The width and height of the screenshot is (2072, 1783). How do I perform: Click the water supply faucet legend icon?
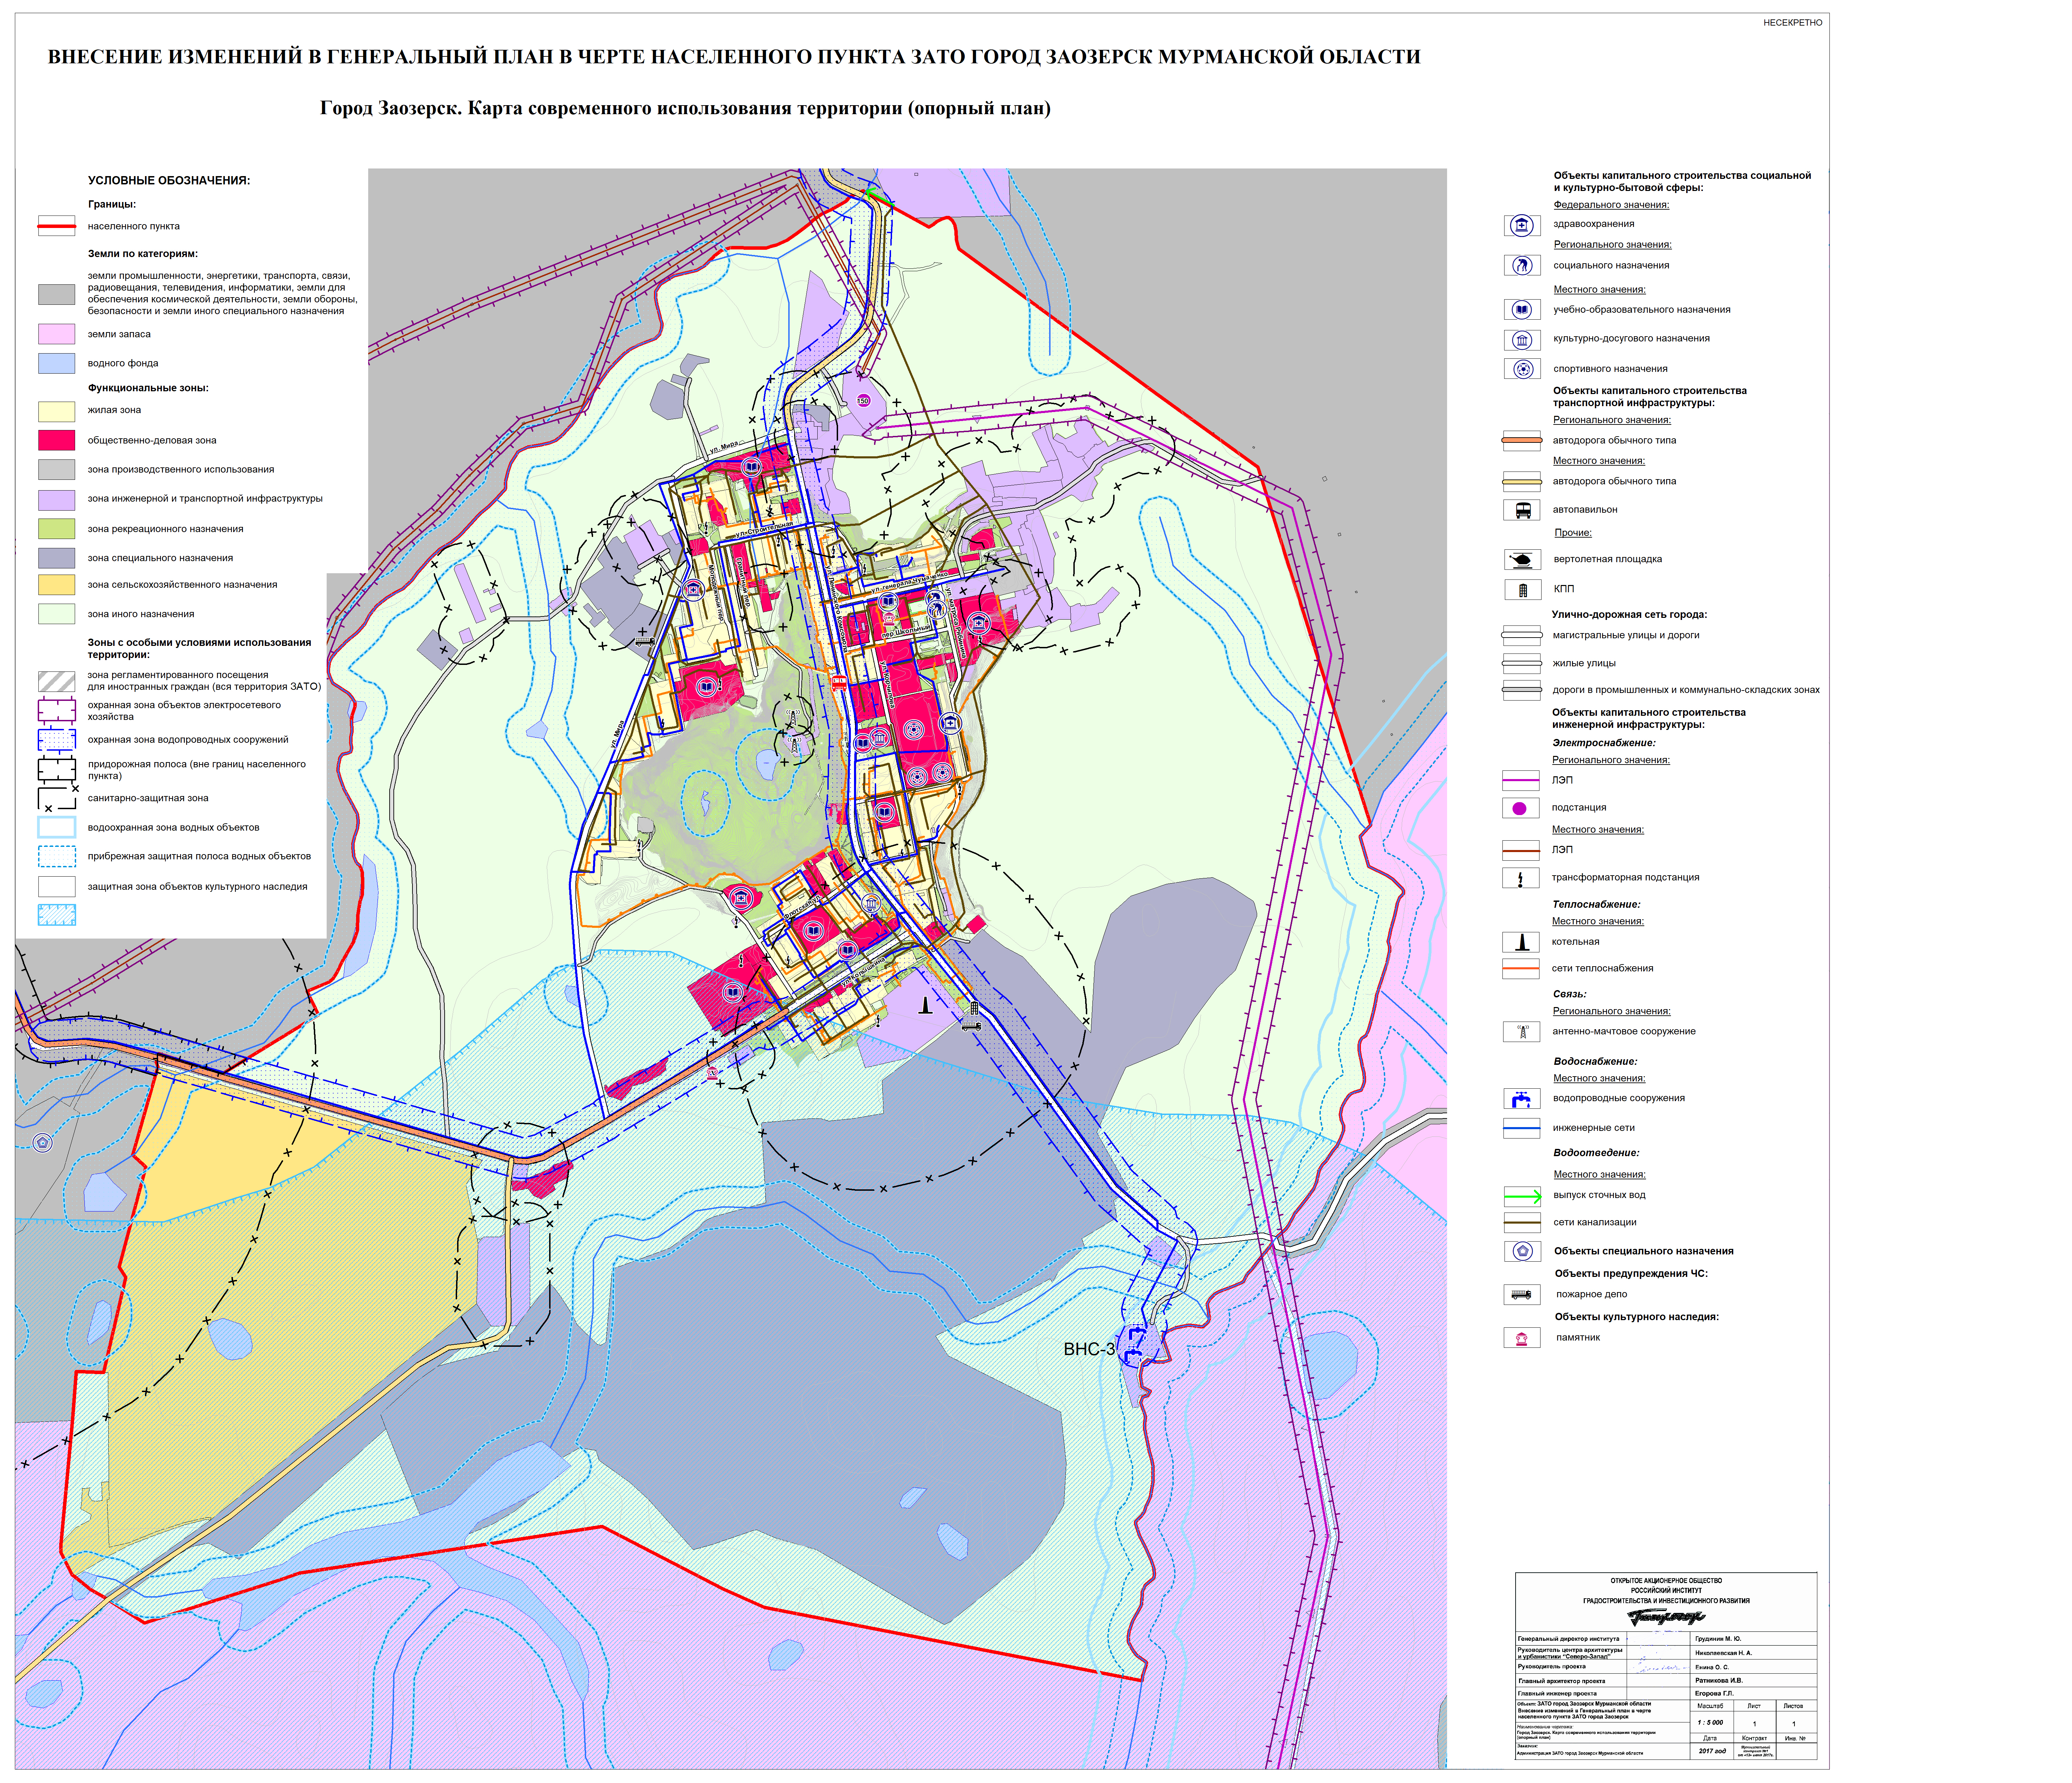coord(1522,1099)
